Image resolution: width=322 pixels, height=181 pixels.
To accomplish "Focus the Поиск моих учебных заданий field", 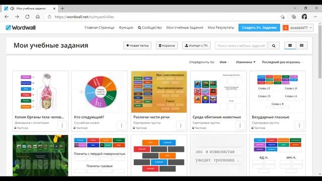I will 241,46.
